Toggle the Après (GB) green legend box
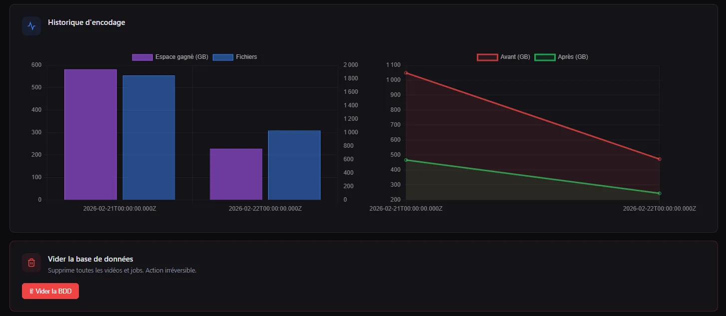Viewport: 726px width, 316px height. pos(545,57)
